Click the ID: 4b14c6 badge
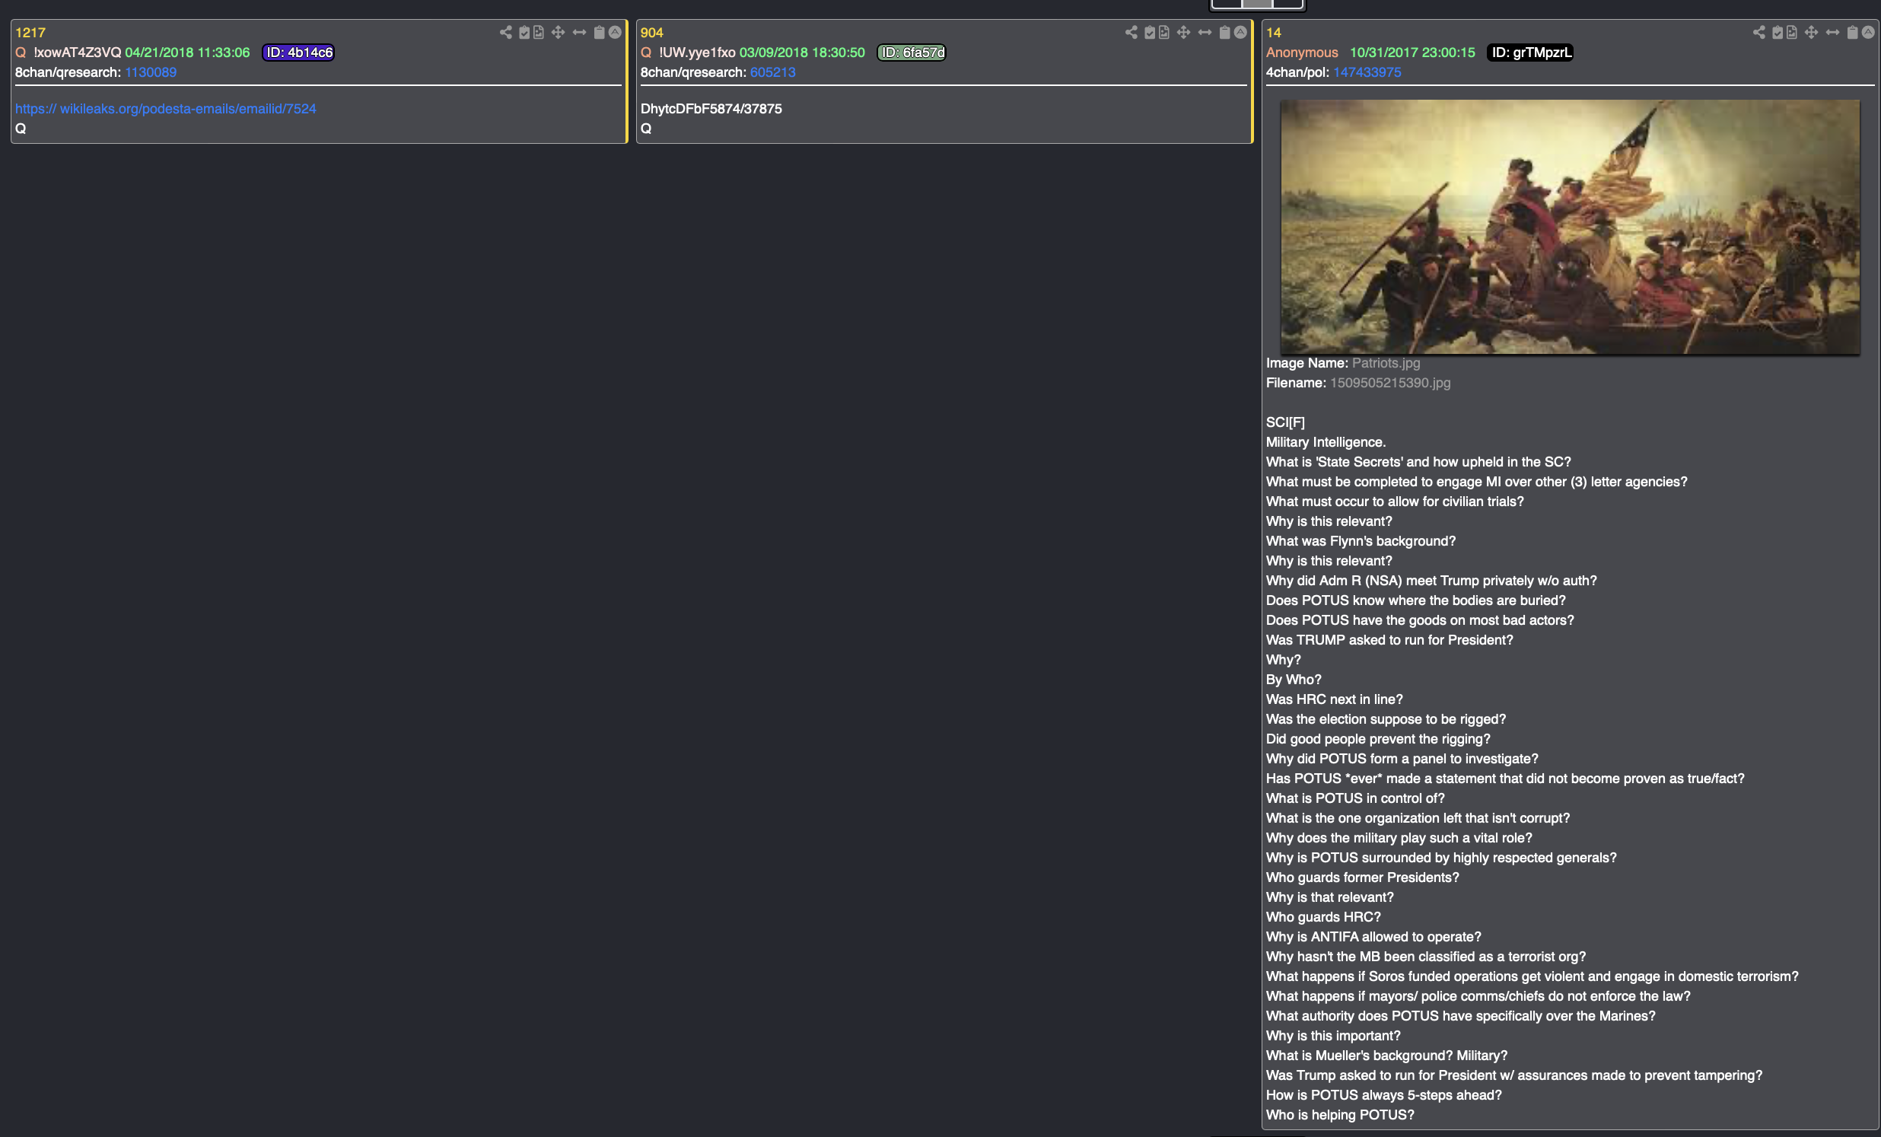Viewport: 1881px width, 1137px height. tap(298, 53)
